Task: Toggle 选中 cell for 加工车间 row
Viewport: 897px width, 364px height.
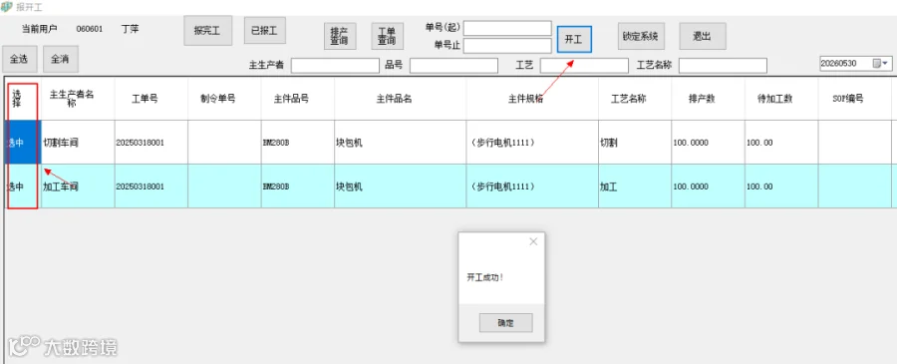Action: [x=22, y=186]
